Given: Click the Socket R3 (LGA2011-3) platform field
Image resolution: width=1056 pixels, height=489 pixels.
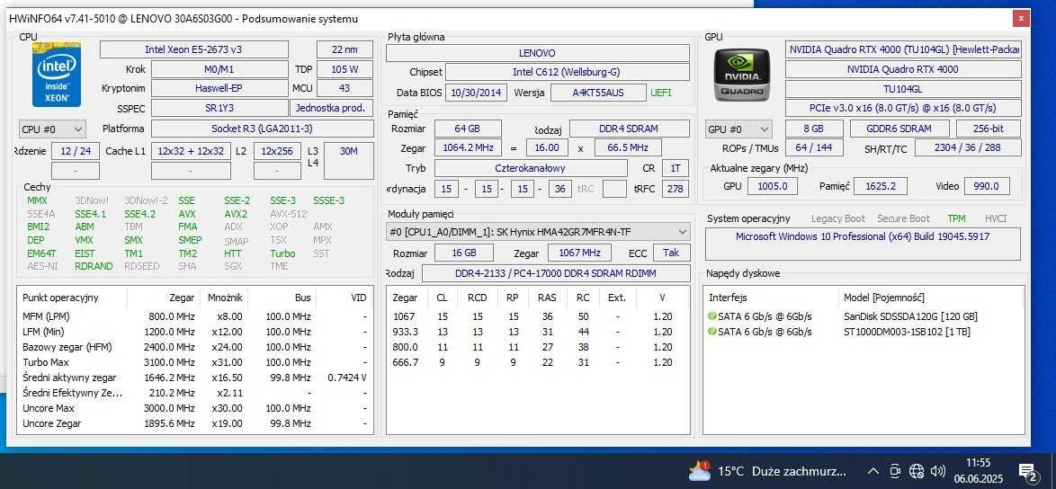Looking at the screenshot, I should tap(262, 129).
